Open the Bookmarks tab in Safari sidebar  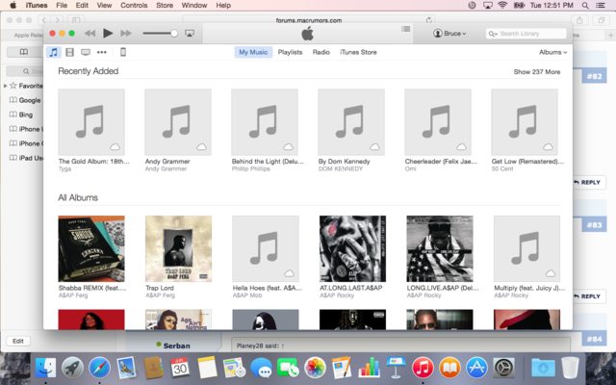click(24, 52)
